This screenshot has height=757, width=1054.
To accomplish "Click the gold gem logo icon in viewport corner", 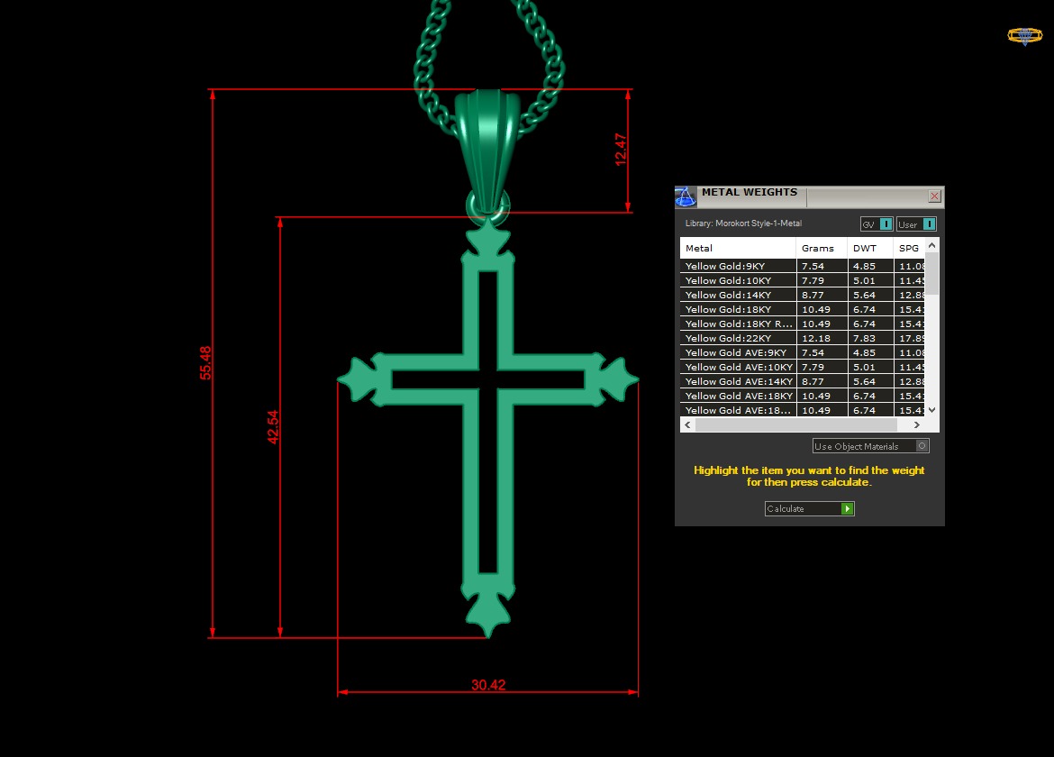I will click(1024, 36).
